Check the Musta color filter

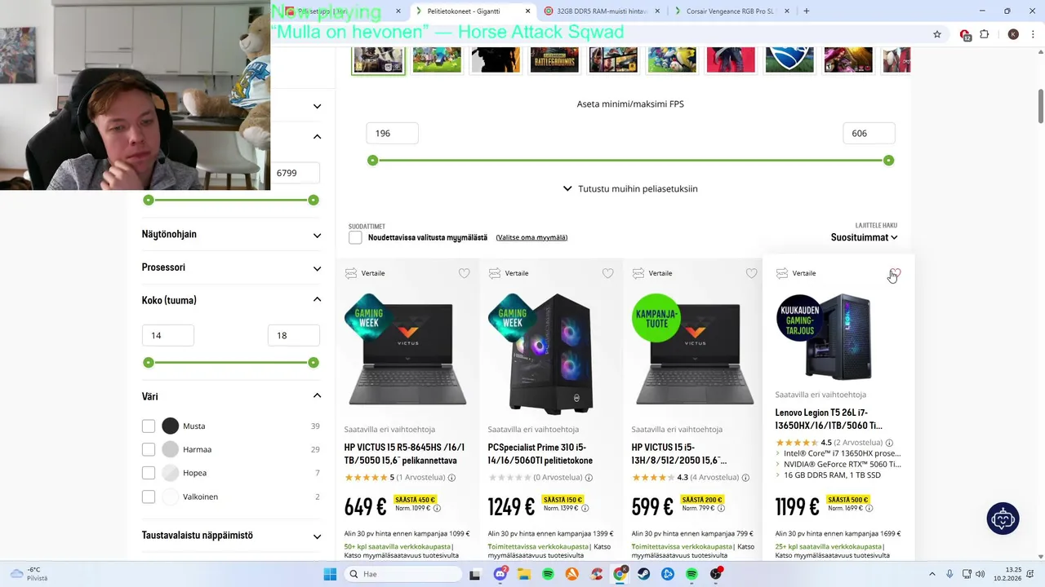[148, 426]
